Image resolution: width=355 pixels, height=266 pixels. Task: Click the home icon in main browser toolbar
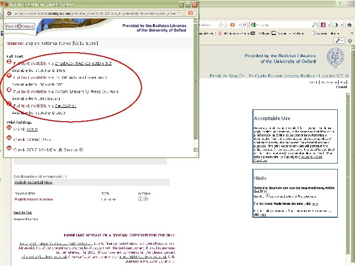(x=350, y=25)
